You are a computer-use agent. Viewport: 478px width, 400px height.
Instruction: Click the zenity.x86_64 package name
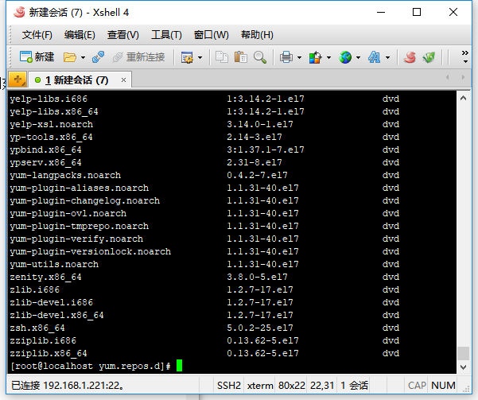(45, 277)
